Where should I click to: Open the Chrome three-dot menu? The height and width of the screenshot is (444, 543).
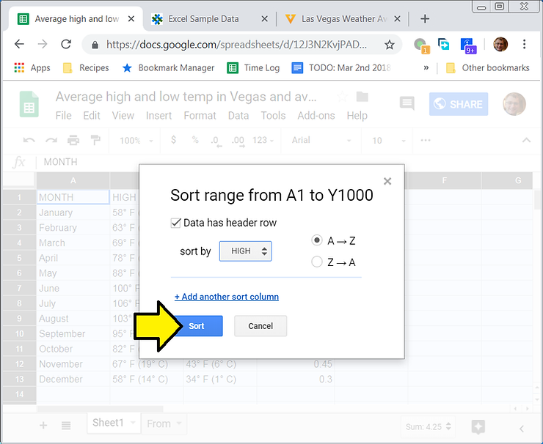pos(525,45)
